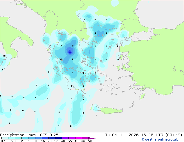Screen dimensions: 184x142
Task: Choose the 2–5 mm legend color swatch
Action: [25, 138]
